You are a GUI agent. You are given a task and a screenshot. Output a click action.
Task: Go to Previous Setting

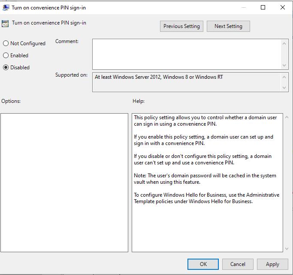181,26
